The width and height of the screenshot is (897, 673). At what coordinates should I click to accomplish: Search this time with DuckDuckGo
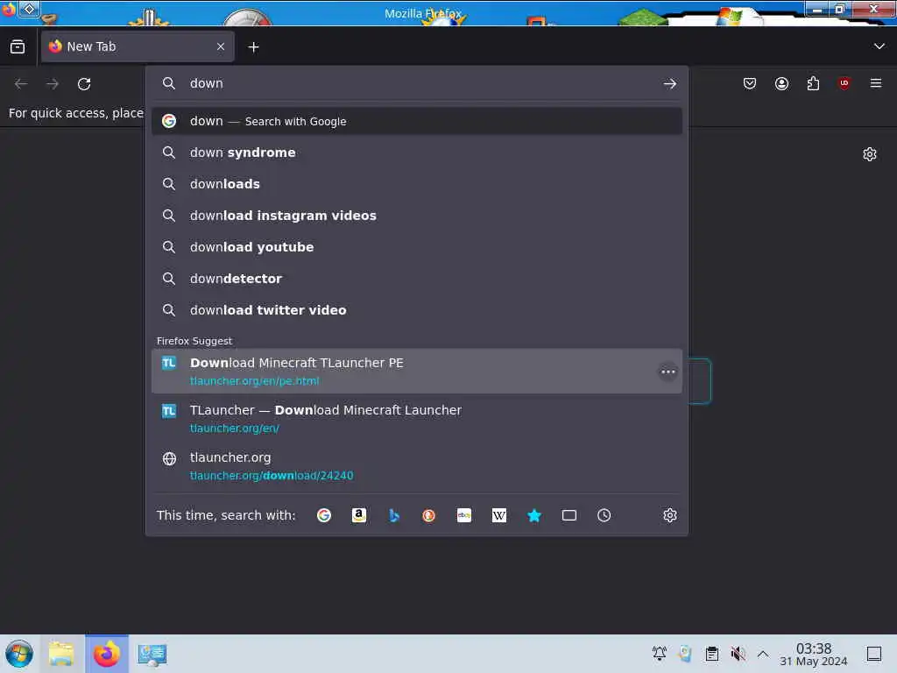428,515
